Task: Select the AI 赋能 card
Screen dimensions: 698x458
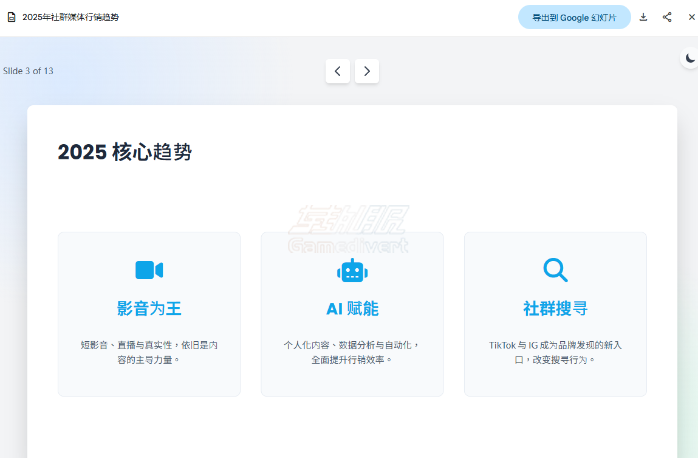Action: point(352,314)
